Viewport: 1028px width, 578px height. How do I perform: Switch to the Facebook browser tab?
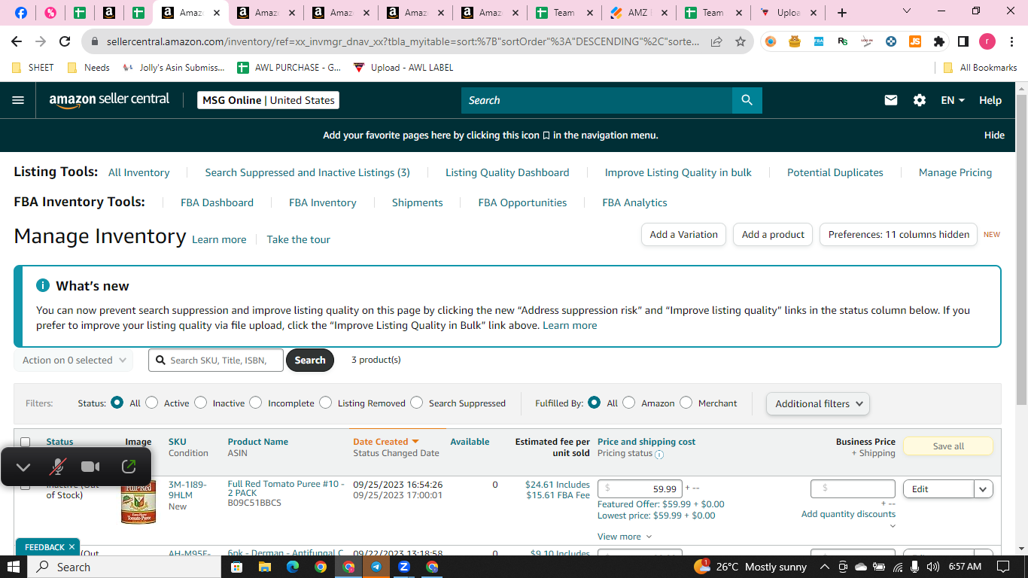21,13
